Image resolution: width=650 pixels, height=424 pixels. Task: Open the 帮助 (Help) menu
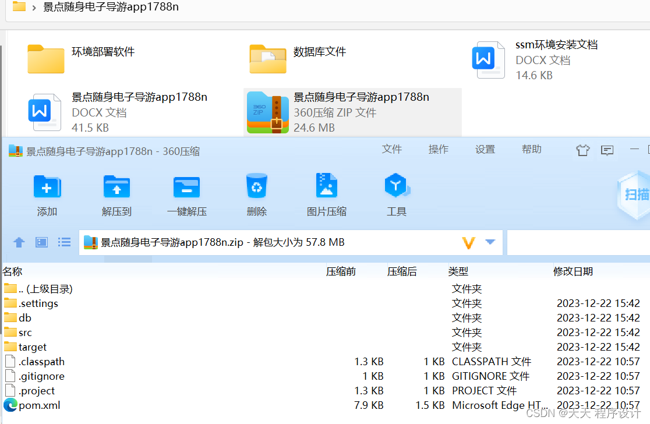531,149
